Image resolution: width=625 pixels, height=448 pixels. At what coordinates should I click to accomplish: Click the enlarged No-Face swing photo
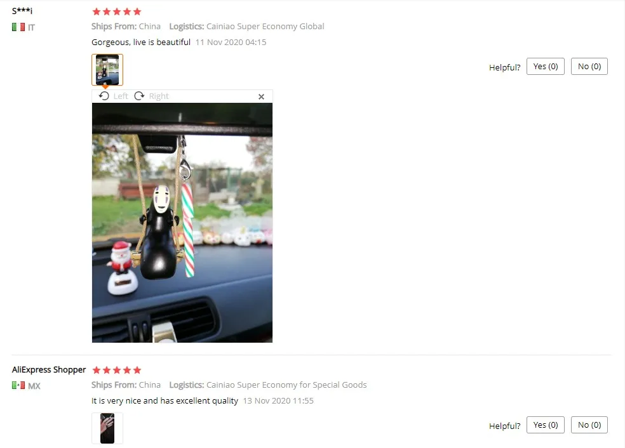[x=182, y=223]
